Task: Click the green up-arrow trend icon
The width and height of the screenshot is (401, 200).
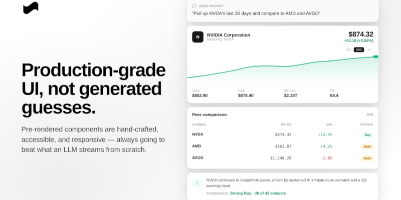Action: coord(197,182)
